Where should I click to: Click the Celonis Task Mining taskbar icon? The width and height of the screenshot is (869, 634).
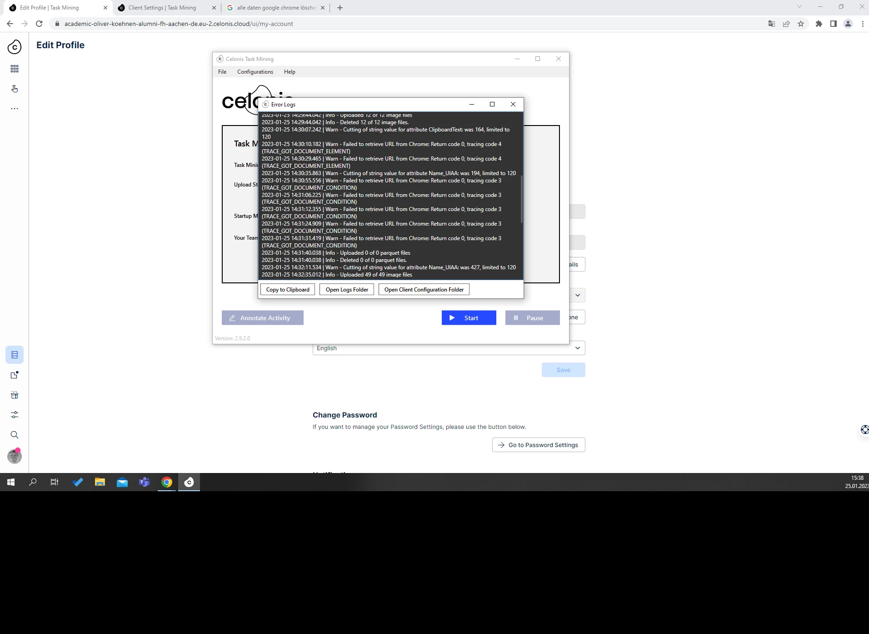189,482
